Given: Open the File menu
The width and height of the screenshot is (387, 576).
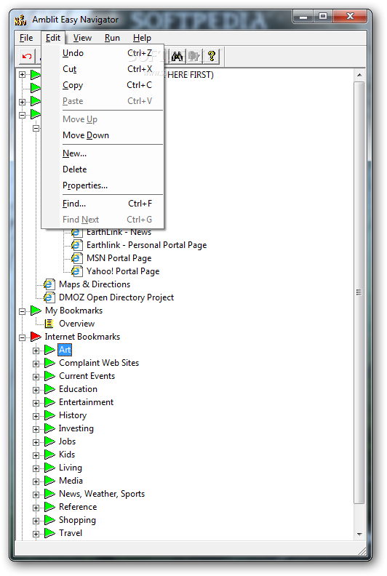Looking at the screenshot, I should pyautogui.click(x=26, y=38).
